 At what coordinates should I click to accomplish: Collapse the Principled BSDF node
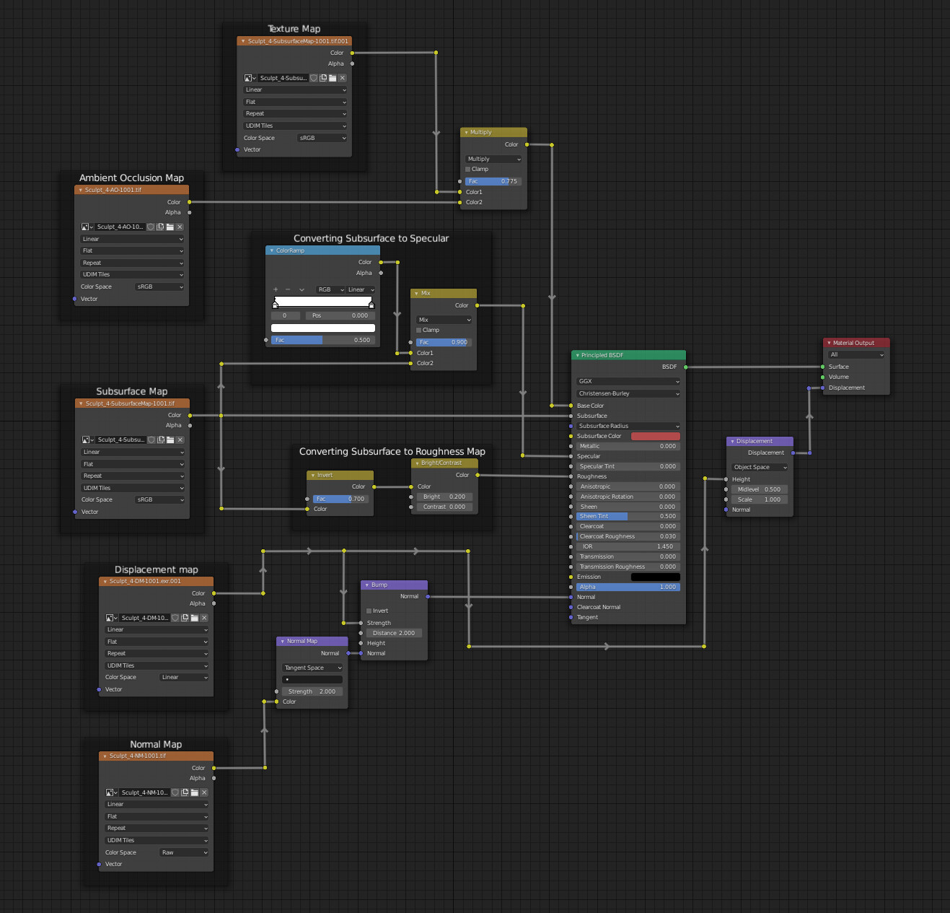click(x=578, y=355)
